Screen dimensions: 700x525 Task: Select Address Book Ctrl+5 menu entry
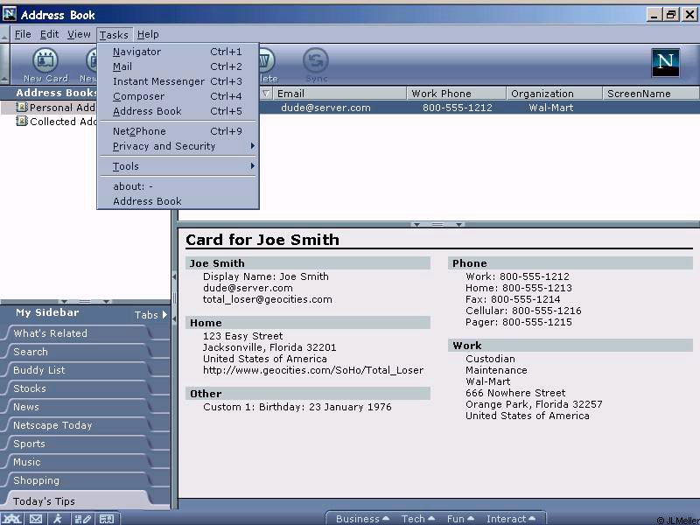tap(178, 111)
